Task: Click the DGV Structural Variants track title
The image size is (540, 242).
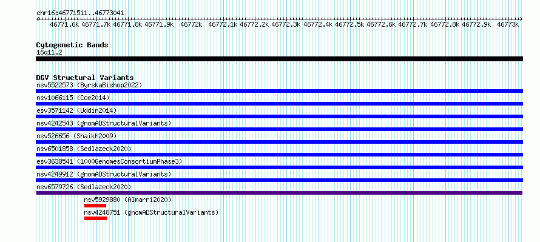Action: [85, 78]
